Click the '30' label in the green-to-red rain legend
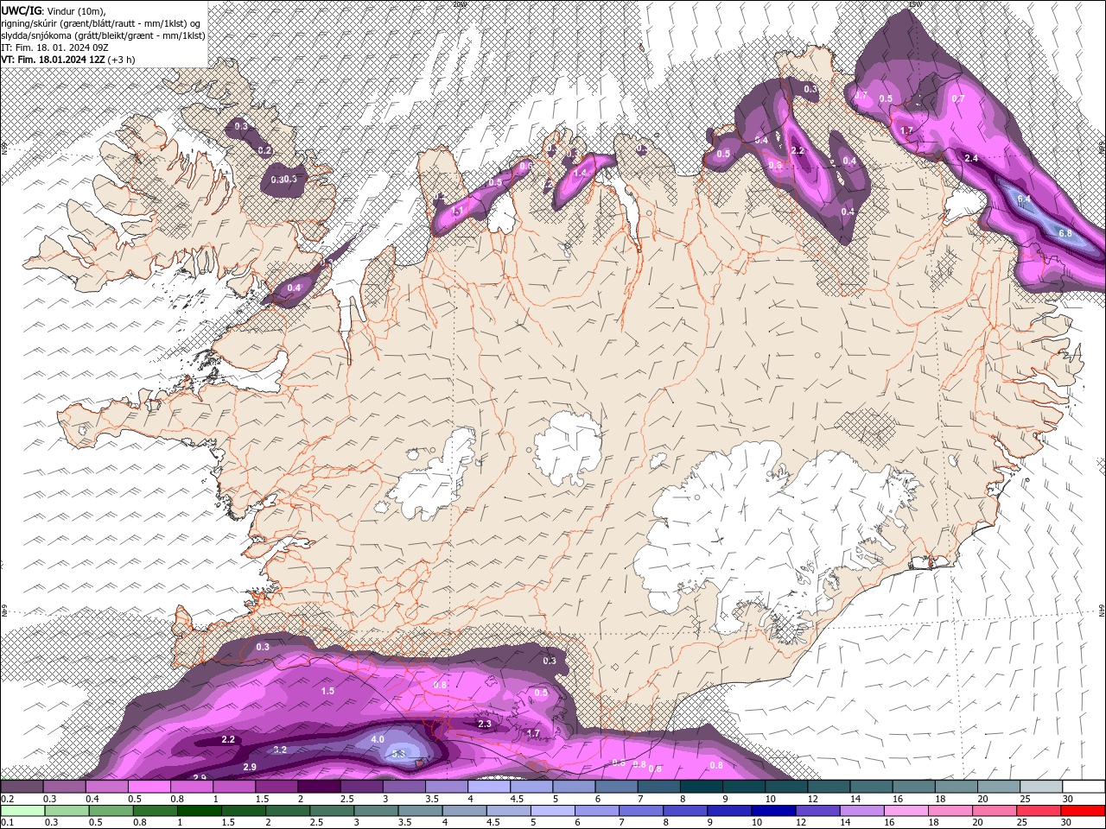Image resolution: width=1106 pixels, height=829 pixels. 1065,823
